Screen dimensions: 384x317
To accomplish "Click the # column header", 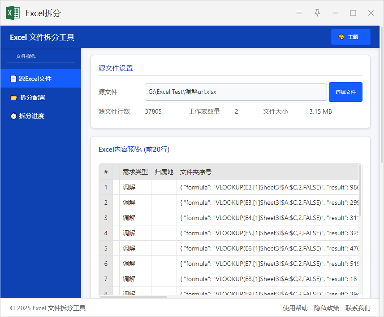I will [x=106, y=172].
